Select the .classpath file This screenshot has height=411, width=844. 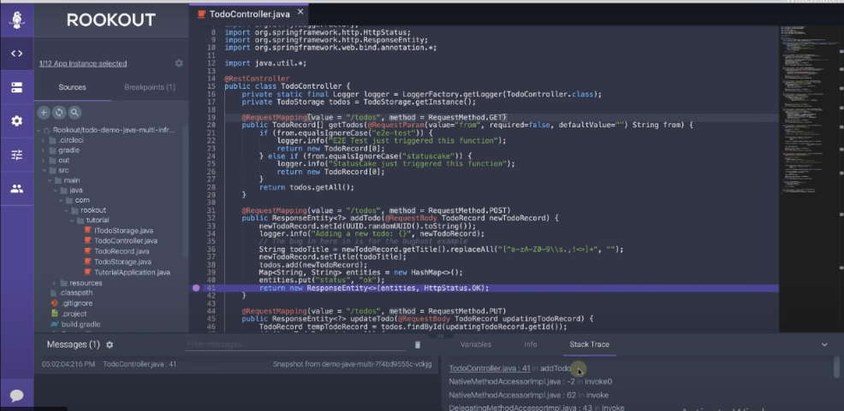coord(76,293)
